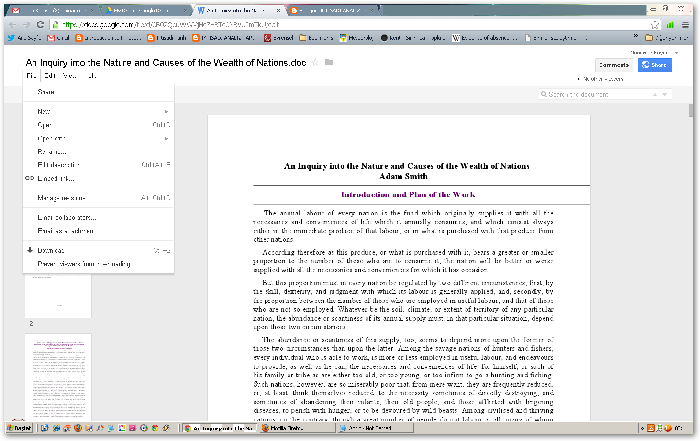Expand the No other viewers triangle
This screenshot has width=700, height=441.
(x=579, y=79)
